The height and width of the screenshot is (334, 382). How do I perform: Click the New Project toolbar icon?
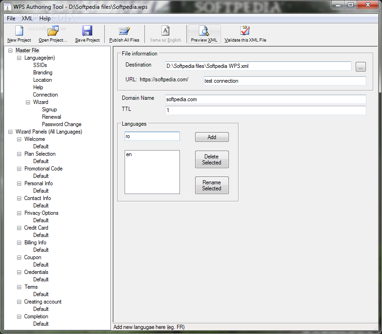pos(19,31)
